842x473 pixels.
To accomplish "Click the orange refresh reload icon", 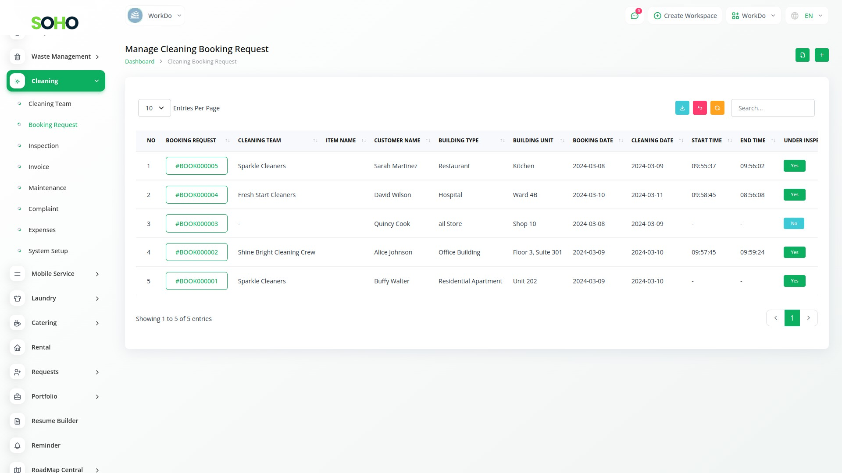I will (717, 108).
